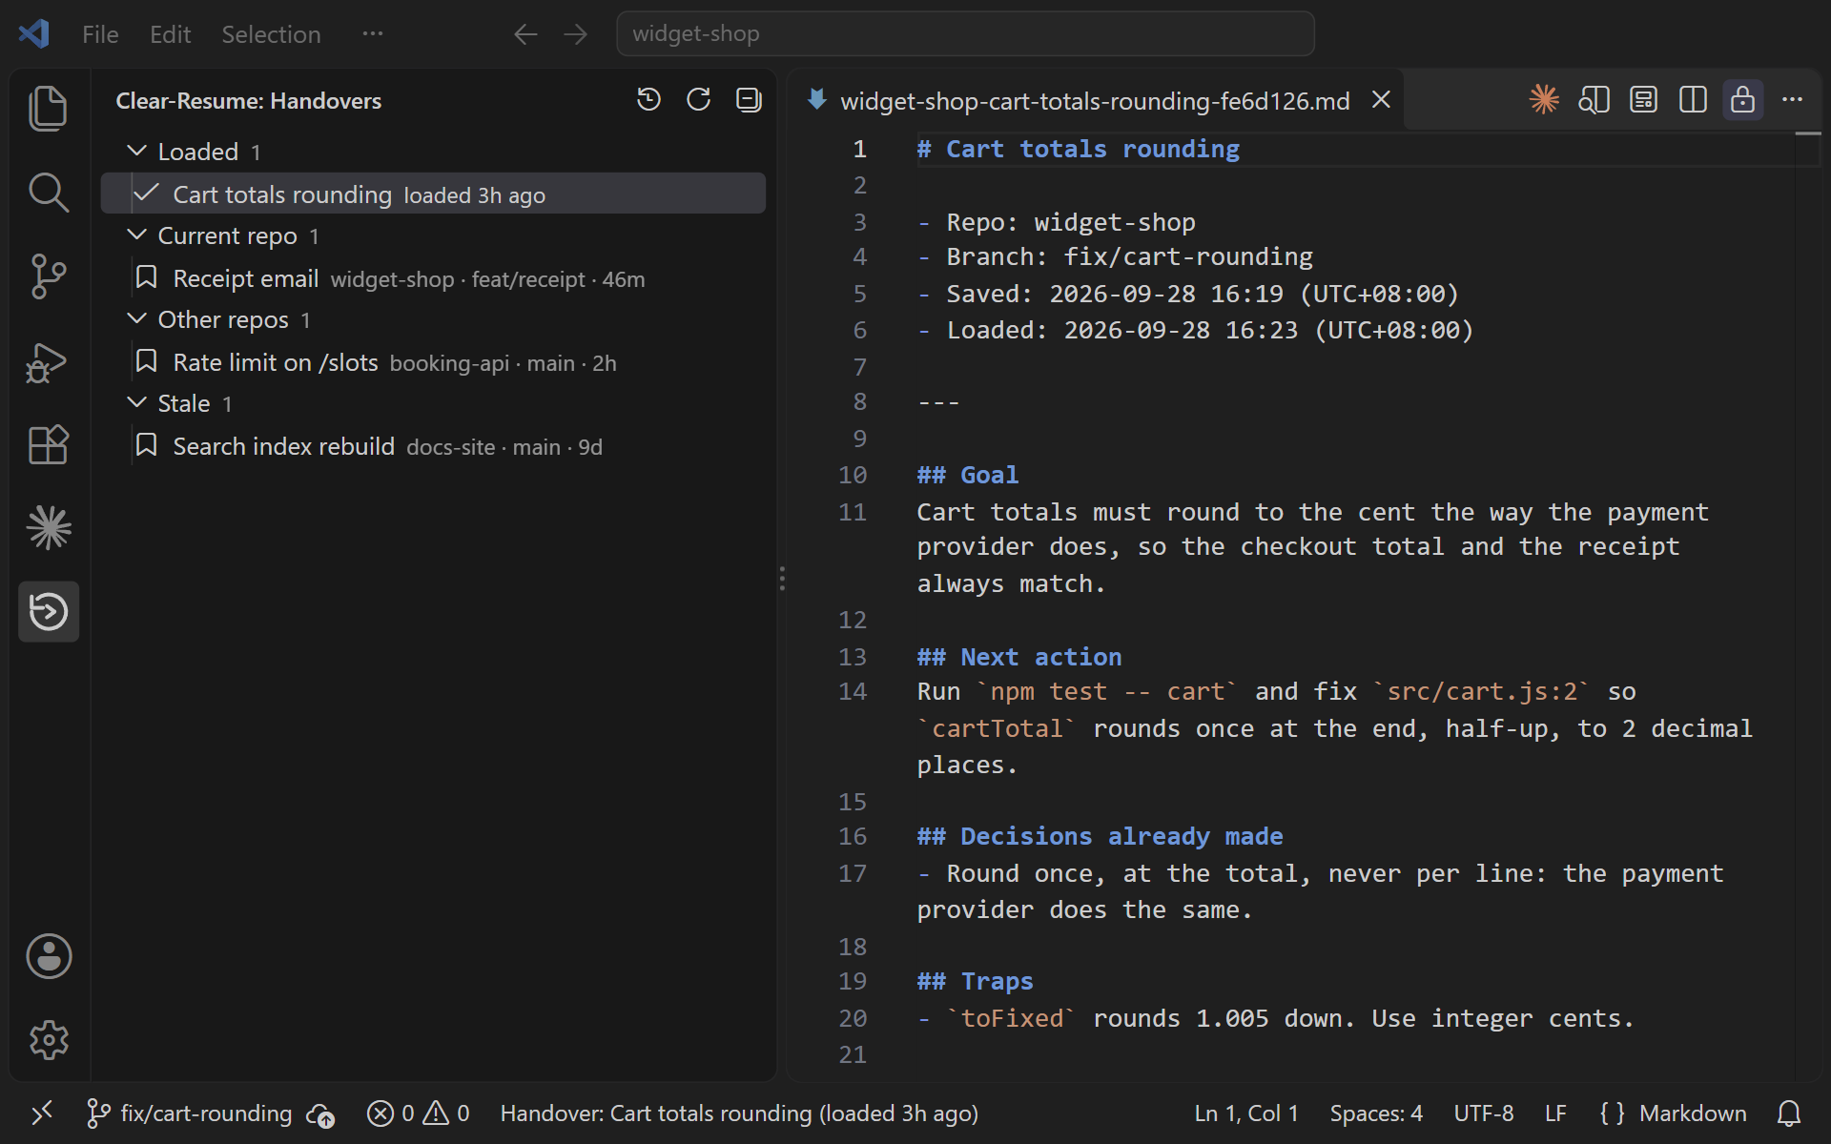Image resolution: width=1831 pixels, height=1144 pixels.
Task: Open the editor More Actions ellipsis
Action: pyautogui.click(x=1792, y=99)
